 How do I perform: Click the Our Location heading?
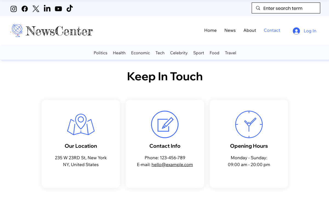click(x=81, y=146)
